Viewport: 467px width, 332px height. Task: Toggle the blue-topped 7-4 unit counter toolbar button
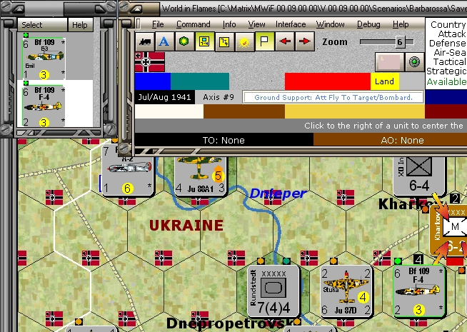pos(204,41)
